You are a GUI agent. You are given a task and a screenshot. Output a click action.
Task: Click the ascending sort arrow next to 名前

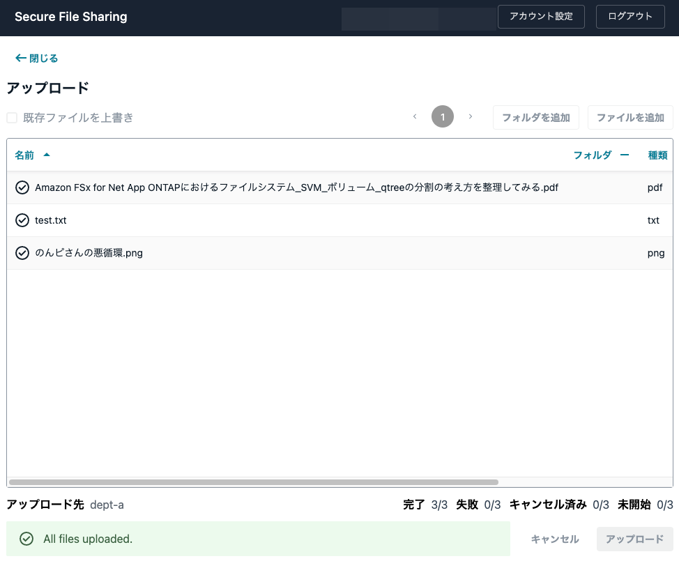[x=47, y=155]
